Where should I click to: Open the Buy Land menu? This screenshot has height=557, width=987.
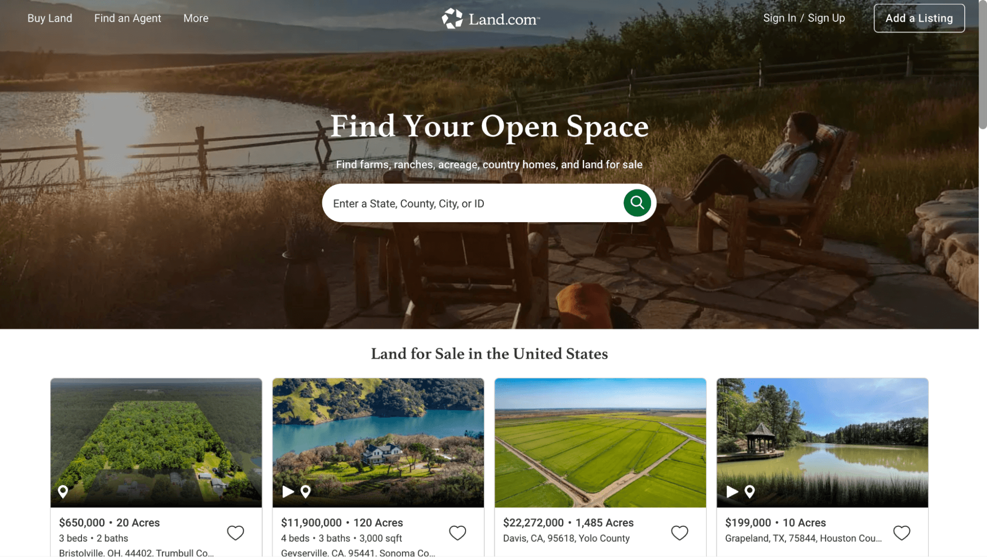50,18
